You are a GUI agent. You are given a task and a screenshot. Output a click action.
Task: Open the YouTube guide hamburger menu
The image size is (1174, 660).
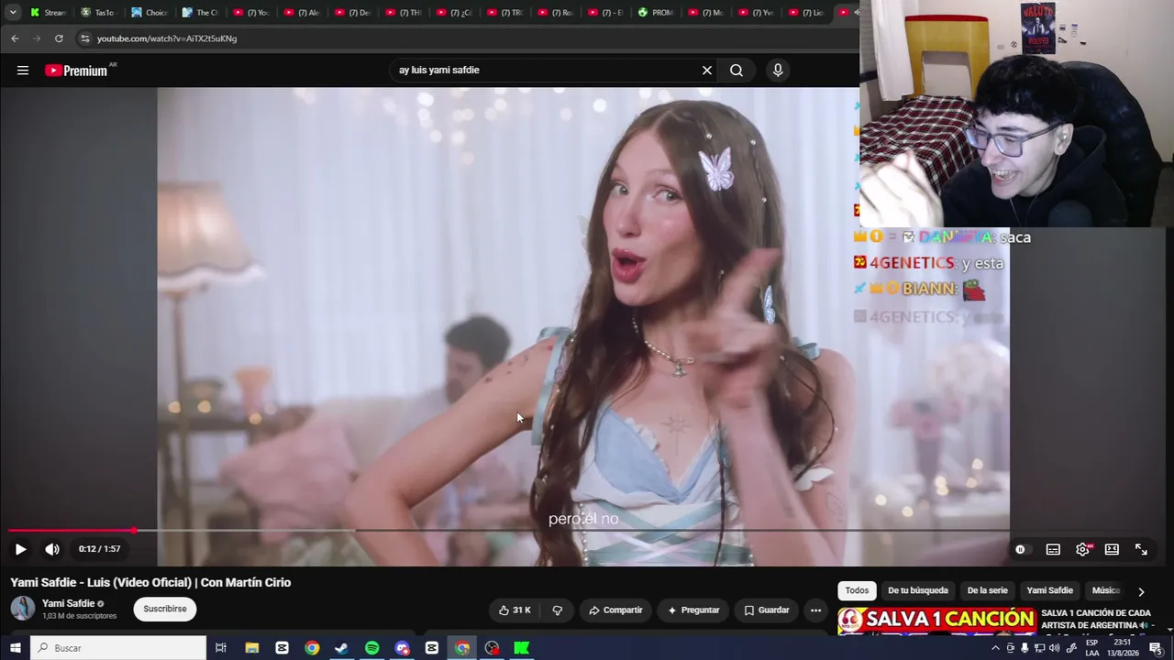click(23, 71)
